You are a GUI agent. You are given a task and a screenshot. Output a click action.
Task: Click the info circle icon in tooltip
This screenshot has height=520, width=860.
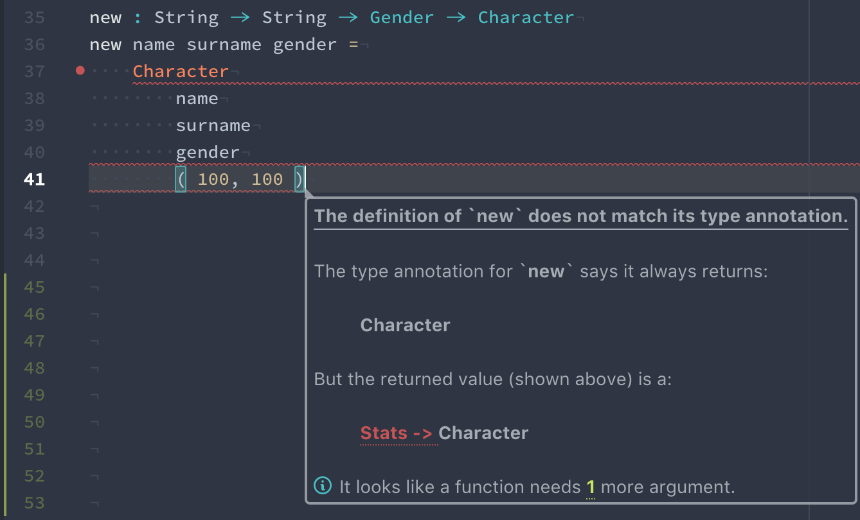click(322, 486)
